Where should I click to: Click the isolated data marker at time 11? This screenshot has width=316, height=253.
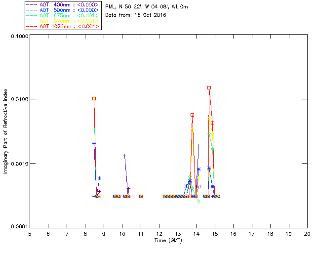[x=141, y=197]
